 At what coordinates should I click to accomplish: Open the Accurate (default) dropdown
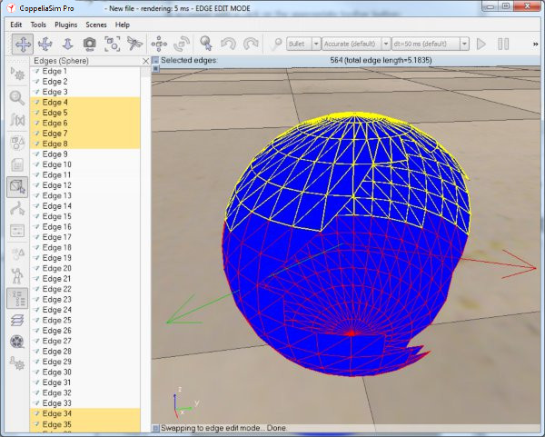click(x=356, y=45)
